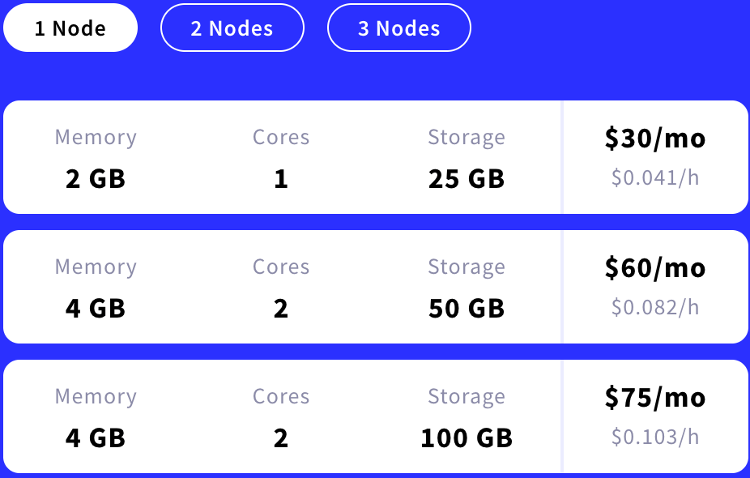The height and width of the screenshot is (478, 750).
Task: Select the $75/mo plan price
Action: tap(655, 398)
